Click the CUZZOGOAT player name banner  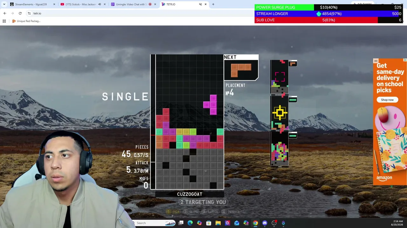tap(190, 194)
